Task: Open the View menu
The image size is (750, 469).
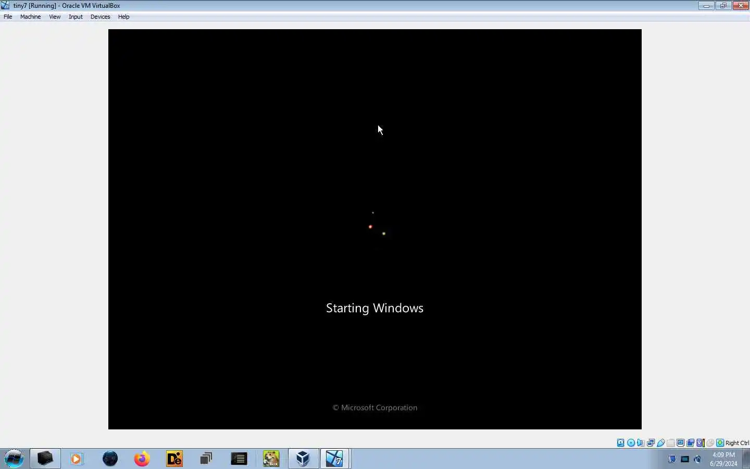Action: (55, 17)
